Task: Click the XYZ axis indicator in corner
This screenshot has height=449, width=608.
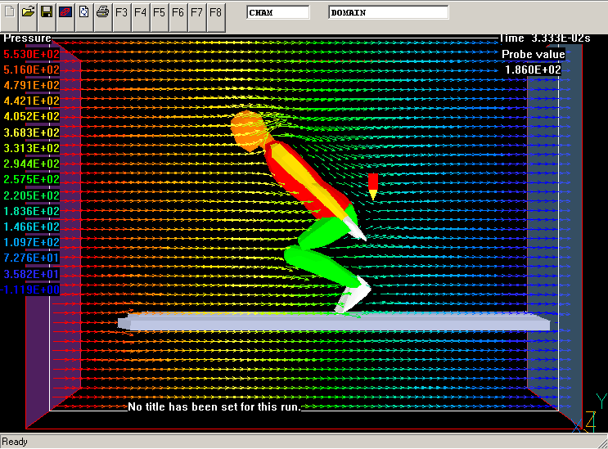Action: point(595,415)
